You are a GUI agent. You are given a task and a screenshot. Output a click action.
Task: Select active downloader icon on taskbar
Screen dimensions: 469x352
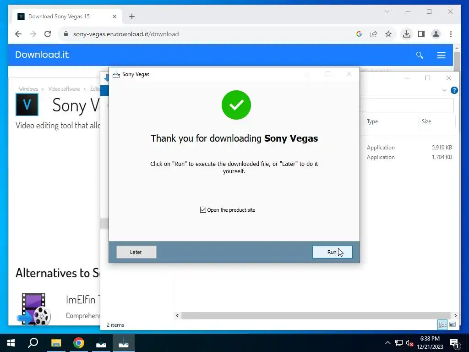pos(124,343)
